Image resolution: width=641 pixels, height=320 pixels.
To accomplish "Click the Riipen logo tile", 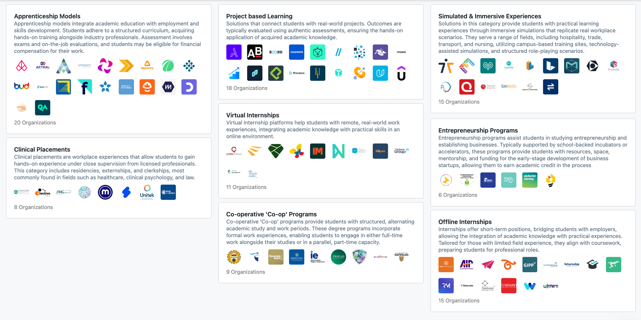I will [x=380, y=151].
